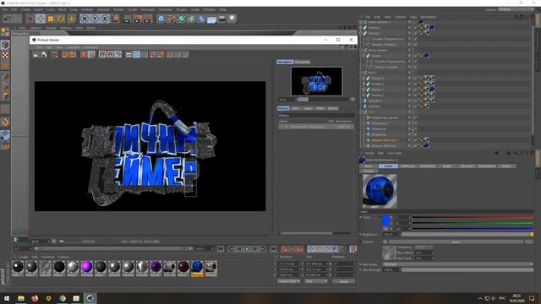Click Save As icon in Picture Viewer toolbar
Image resolution: width=541 pixels, height=304 pixels.
(x=44, y=54)
